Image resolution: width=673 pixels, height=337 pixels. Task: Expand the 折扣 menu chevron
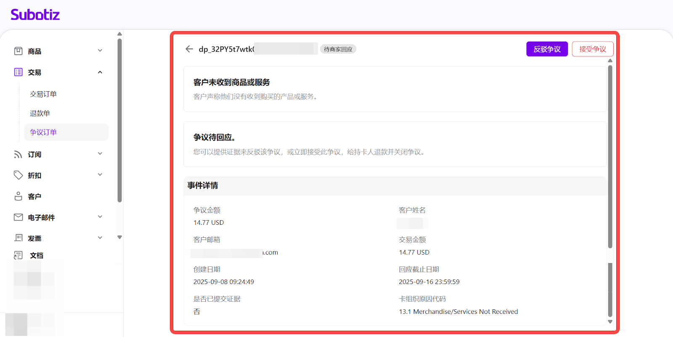tap(100, 175)
